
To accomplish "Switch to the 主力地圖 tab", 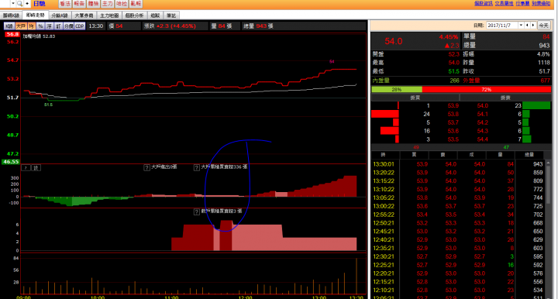I will click(x=109, y=15).
